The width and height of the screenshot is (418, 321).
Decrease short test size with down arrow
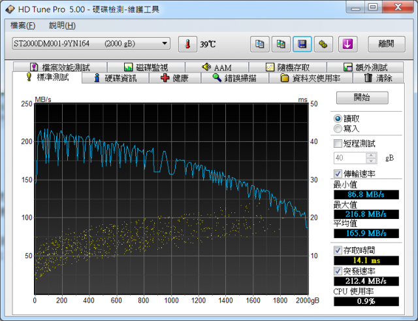pos(371,161)
